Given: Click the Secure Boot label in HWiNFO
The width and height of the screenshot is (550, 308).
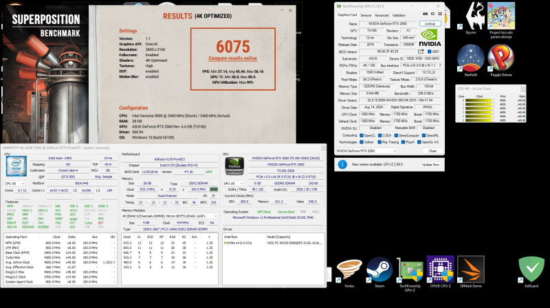Looking at the screenshot, I should (x=286, y=212).
